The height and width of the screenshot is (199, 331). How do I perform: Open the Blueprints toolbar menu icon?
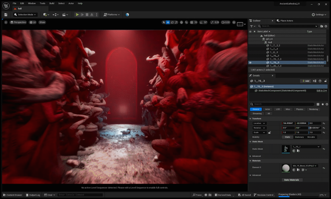coord(55,15)
